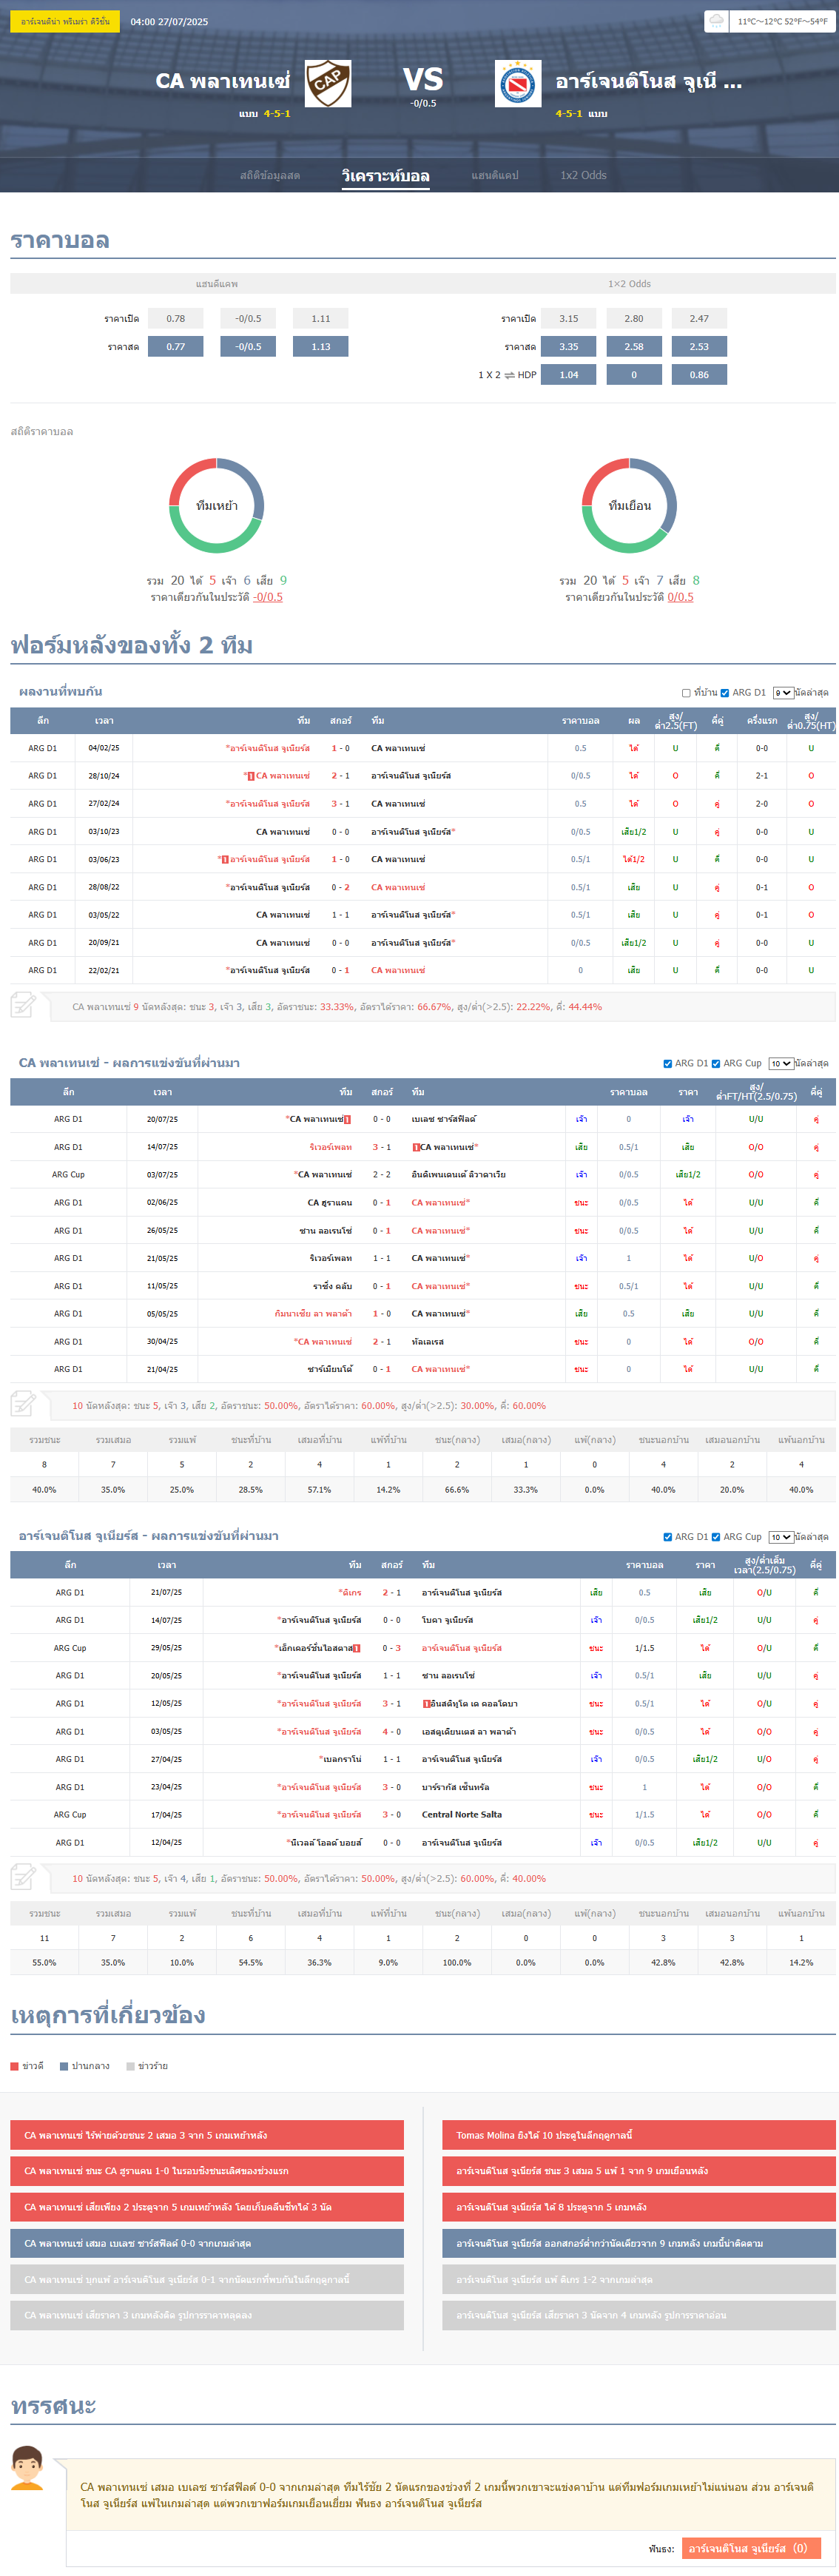This screenshot has height=2576, width=839.
Task: Click the CA พลาเทนเซ่ CAP club crest
Action: (x=328, y=83)
